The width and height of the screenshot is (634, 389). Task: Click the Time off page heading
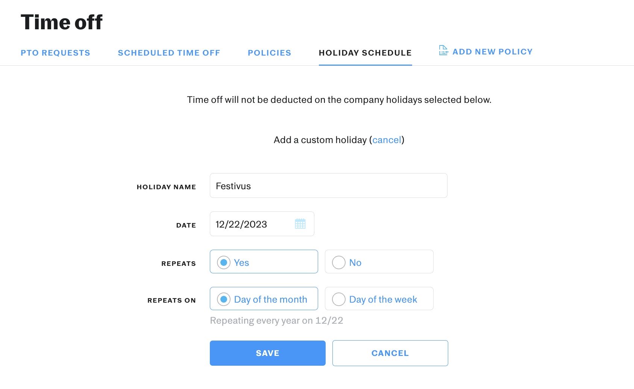click(x=62, y=22)
